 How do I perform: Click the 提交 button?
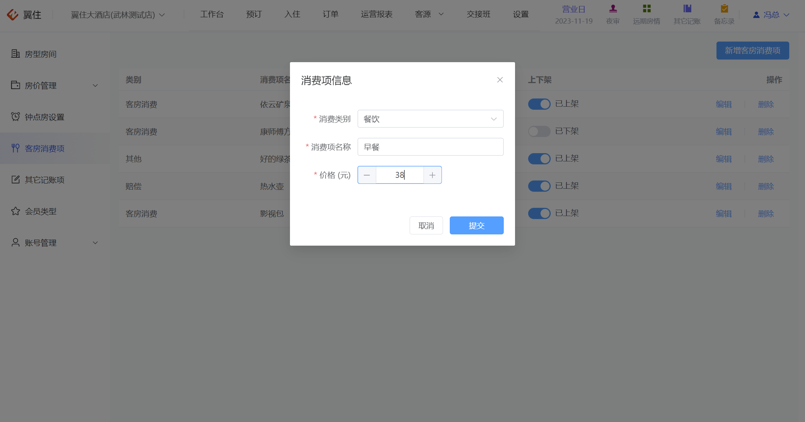[x=476, y=225]
